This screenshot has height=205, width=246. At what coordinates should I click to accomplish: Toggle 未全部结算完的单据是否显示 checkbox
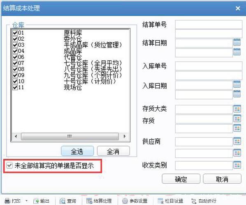tap(9, 165)
